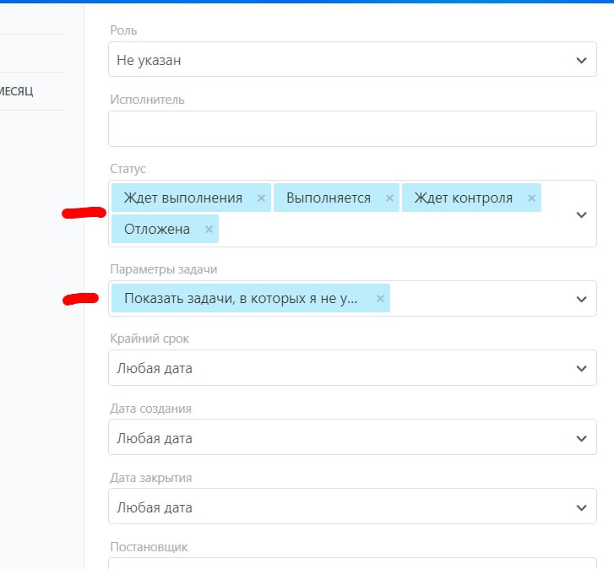Viewport: 614px width, 569px height.
Task: Remove the 'Выполняется' status tag
Action: click(389, 198)
